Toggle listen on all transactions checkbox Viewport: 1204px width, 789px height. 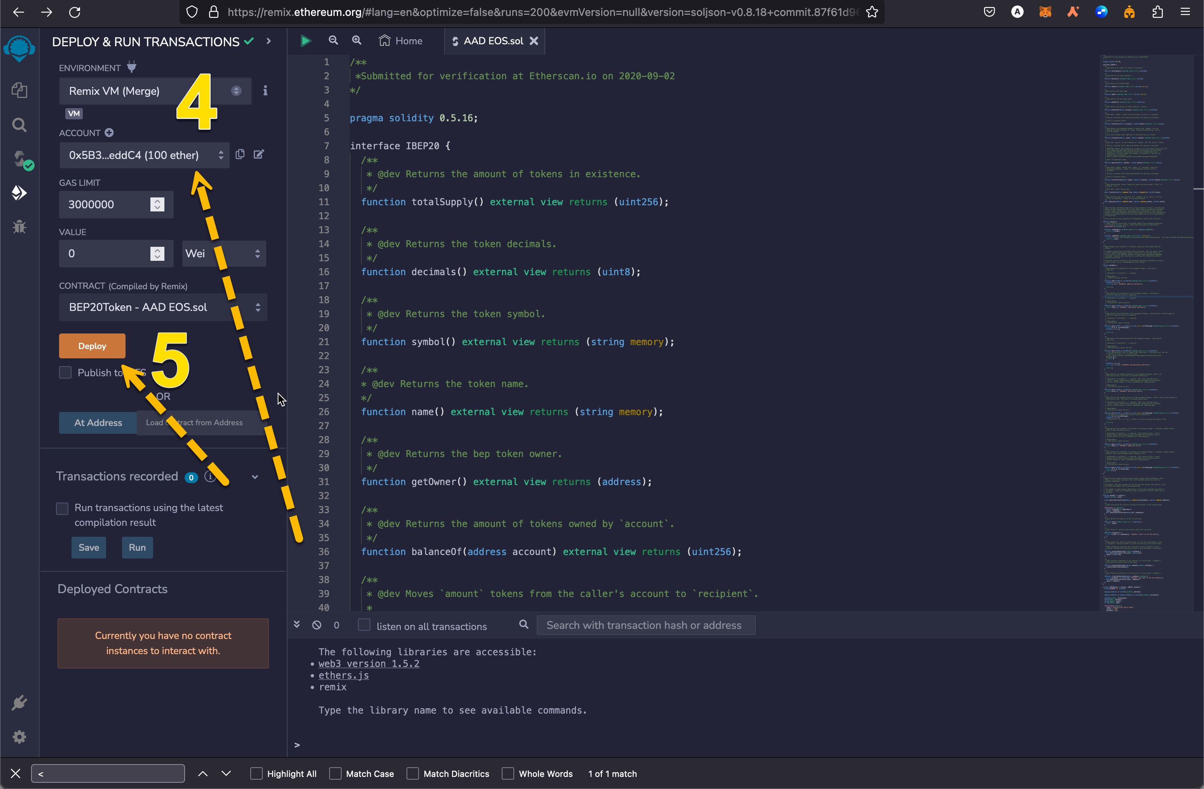[x=364, y=625]
